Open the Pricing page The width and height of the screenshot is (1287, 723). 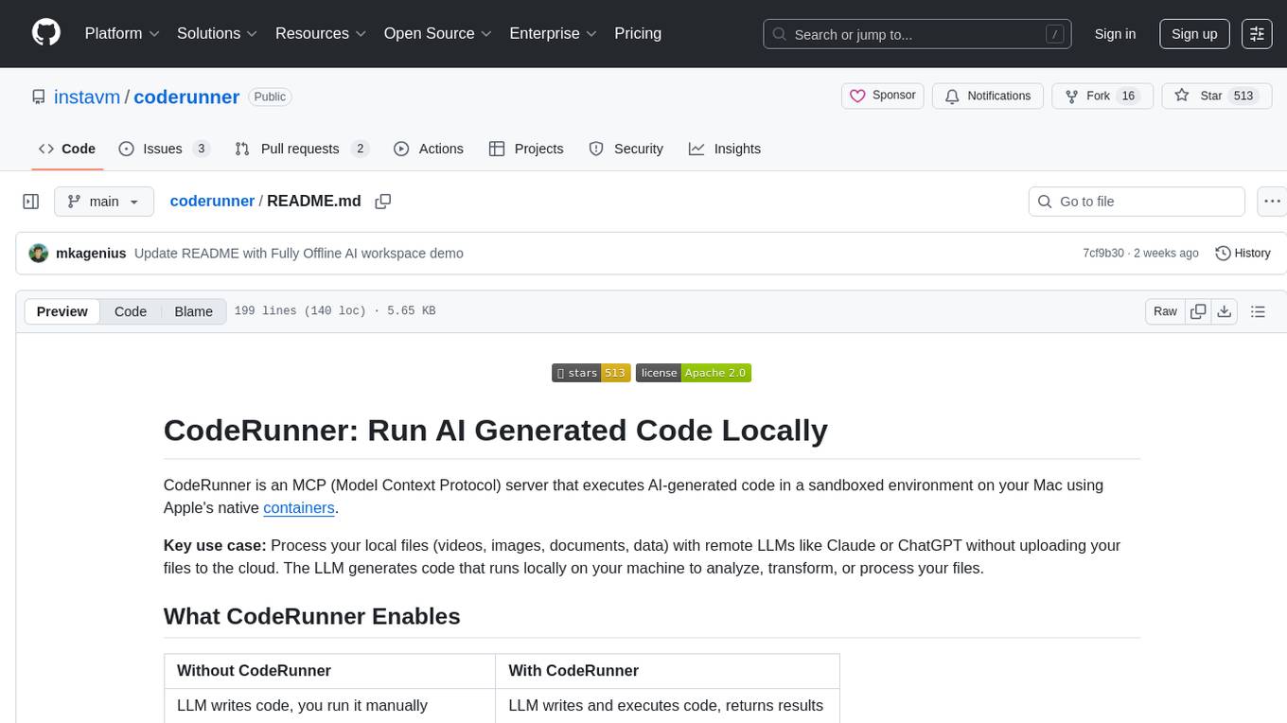tap(638, 33)
